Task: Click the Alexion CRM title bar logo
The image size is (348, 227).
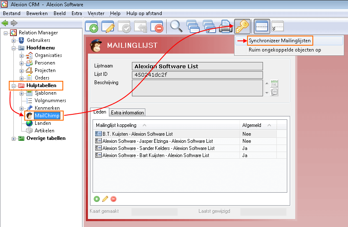Action: pyautogui.click(x=4, y=4)
